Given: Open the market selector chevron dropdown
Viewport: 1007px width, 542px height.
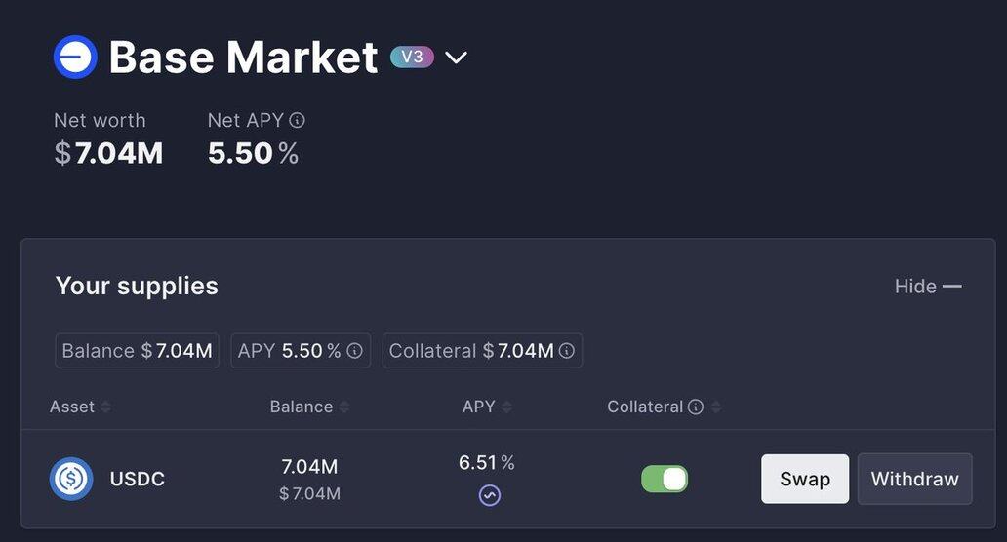Looking at the screenshot, I should (x=456, y=58).
